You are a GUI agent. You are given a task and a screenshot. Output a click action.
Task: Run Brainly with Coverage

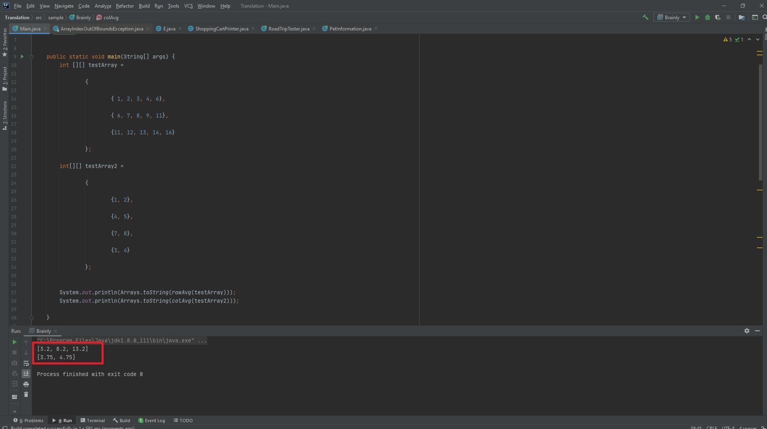[x=718, y=17]
